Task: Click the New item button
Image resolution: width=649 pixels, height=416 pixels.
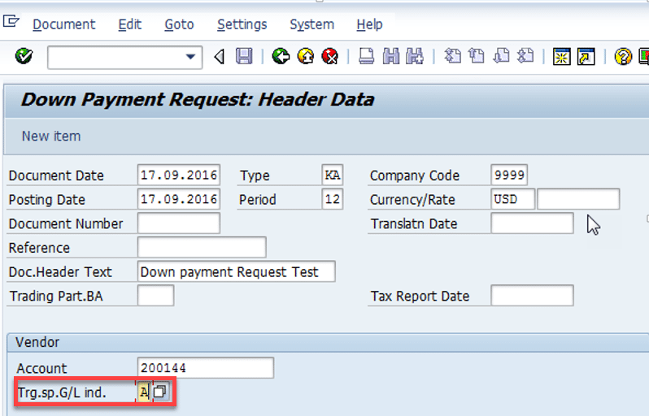Action: coord(51,136)
